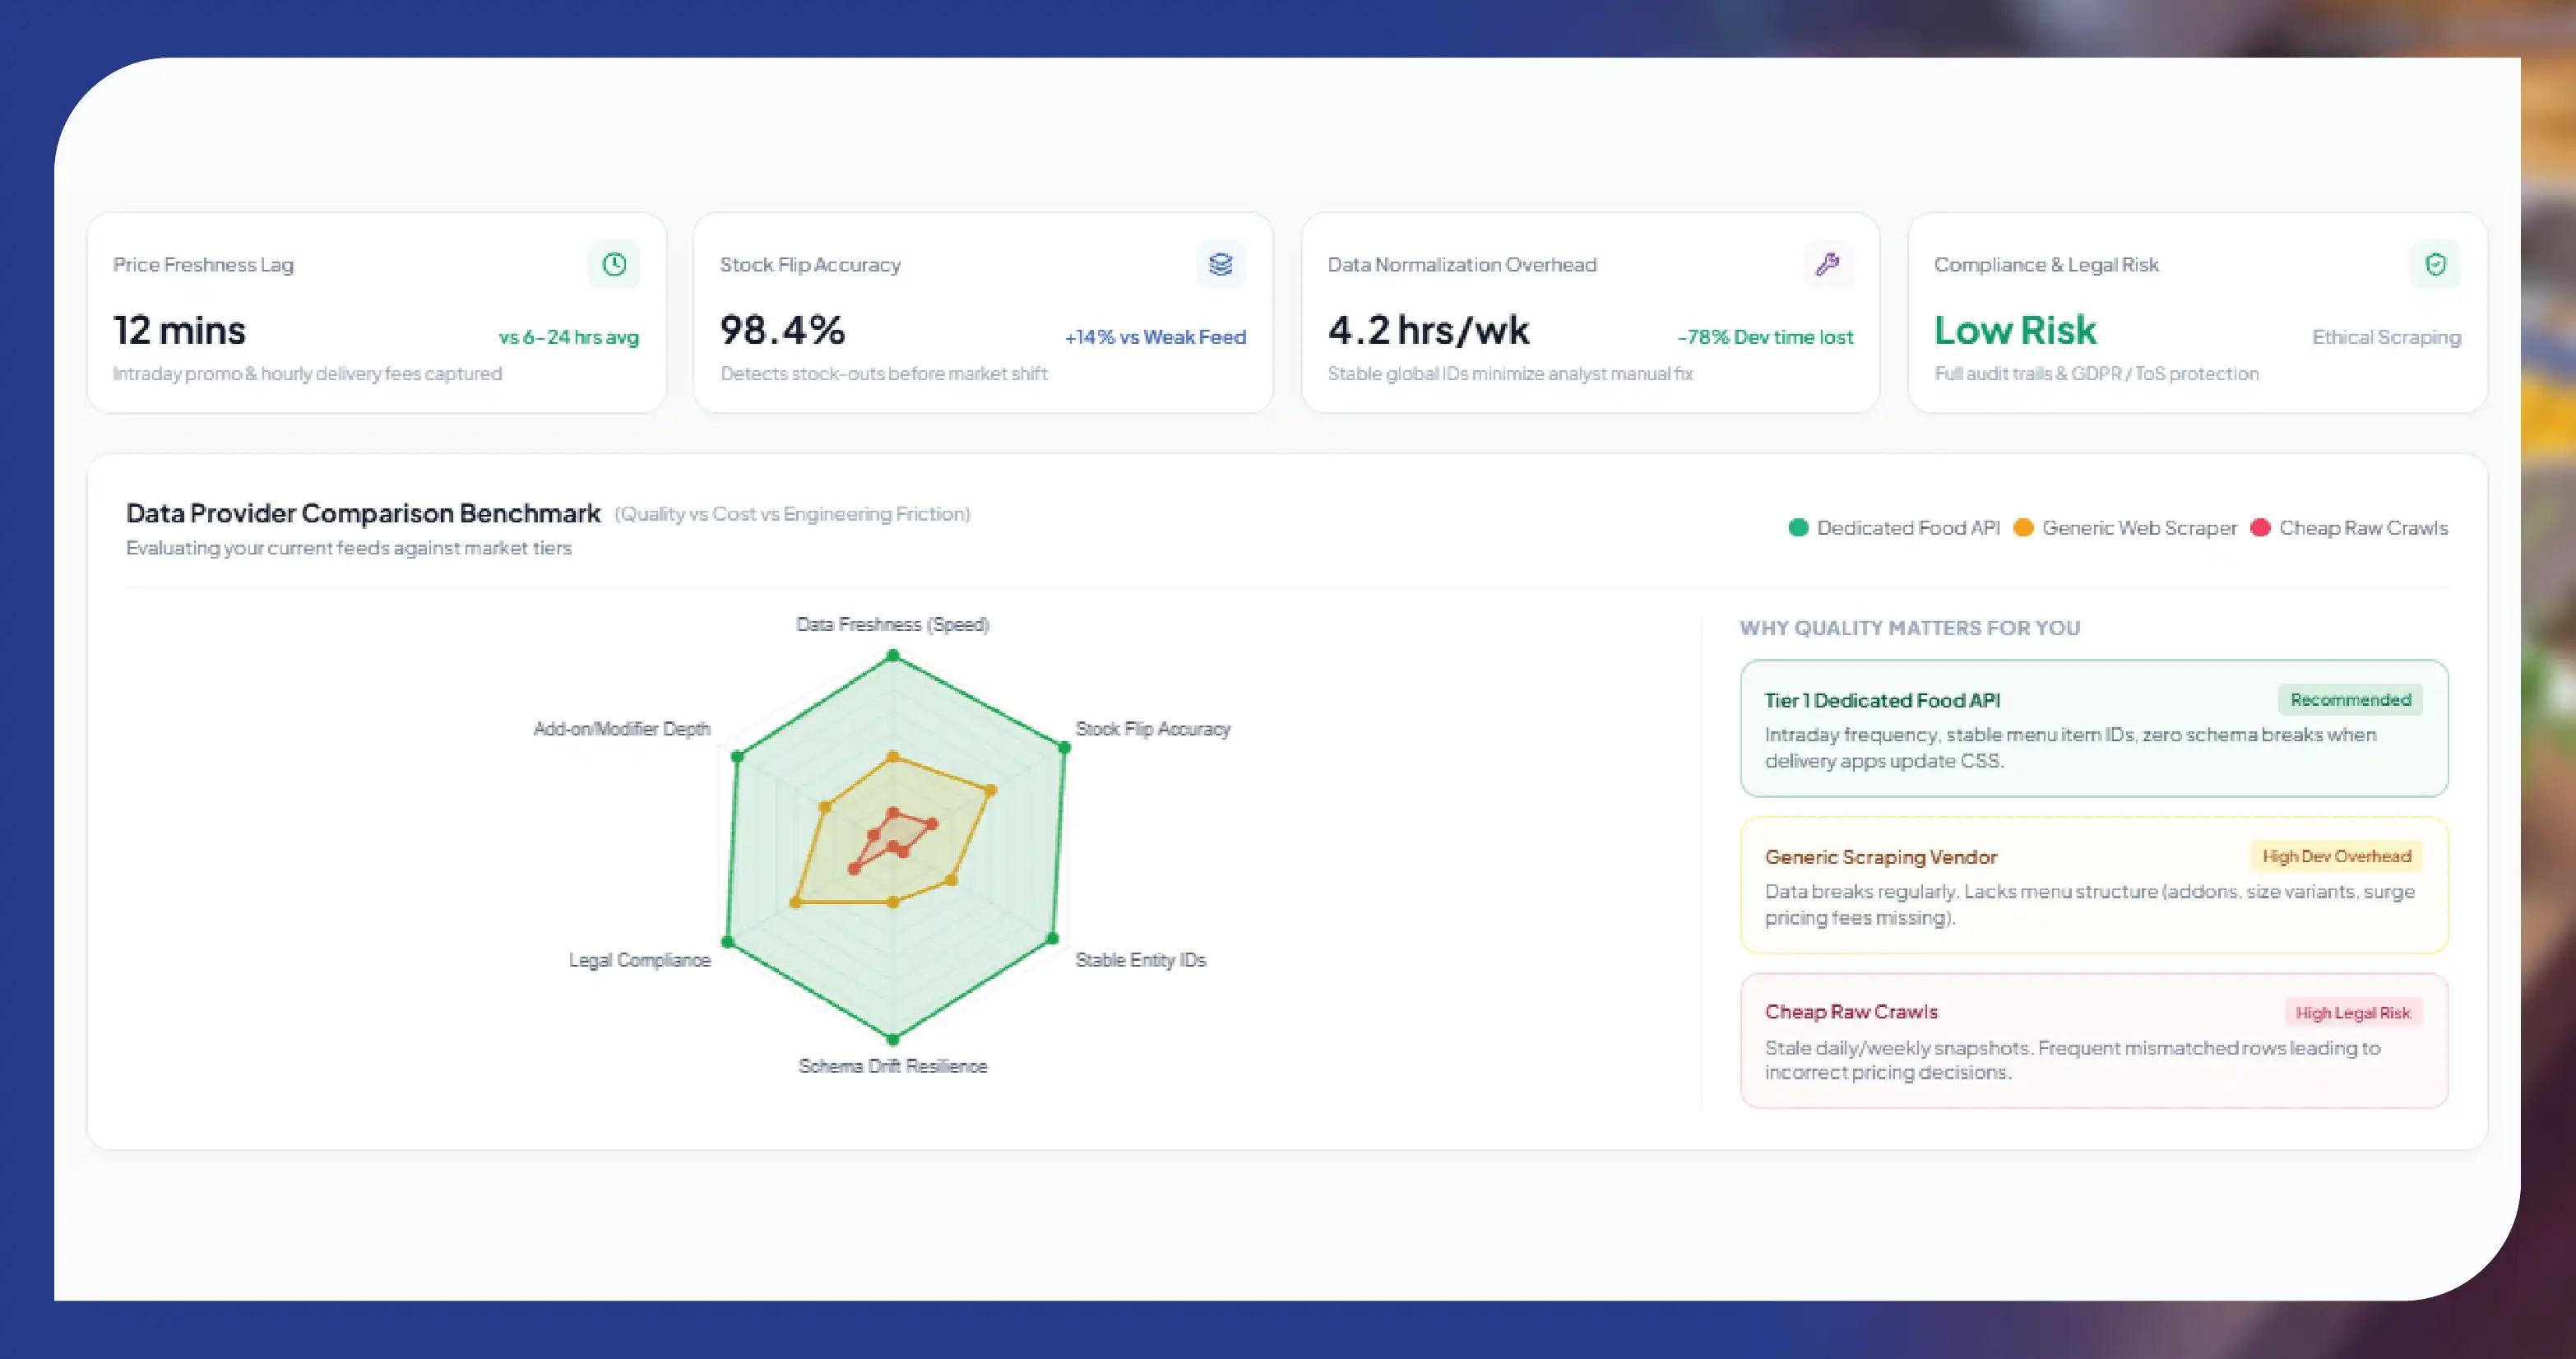The height and width of the screenshot is (1359, 2576).
Task: Click the Dedicated Food API legend label
Action: 1908,528
